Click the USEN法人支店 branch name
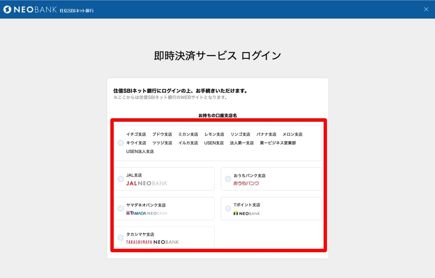435x278 pixels. pos(140,152)
